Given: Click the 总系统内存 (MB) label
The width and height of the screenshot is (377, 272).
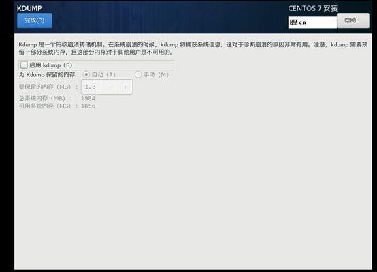Looking at the screenshot, I should [x=46, y=98].
